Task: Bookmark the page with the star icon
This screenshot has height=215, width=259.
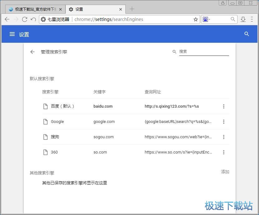Action: click(196, 19)
